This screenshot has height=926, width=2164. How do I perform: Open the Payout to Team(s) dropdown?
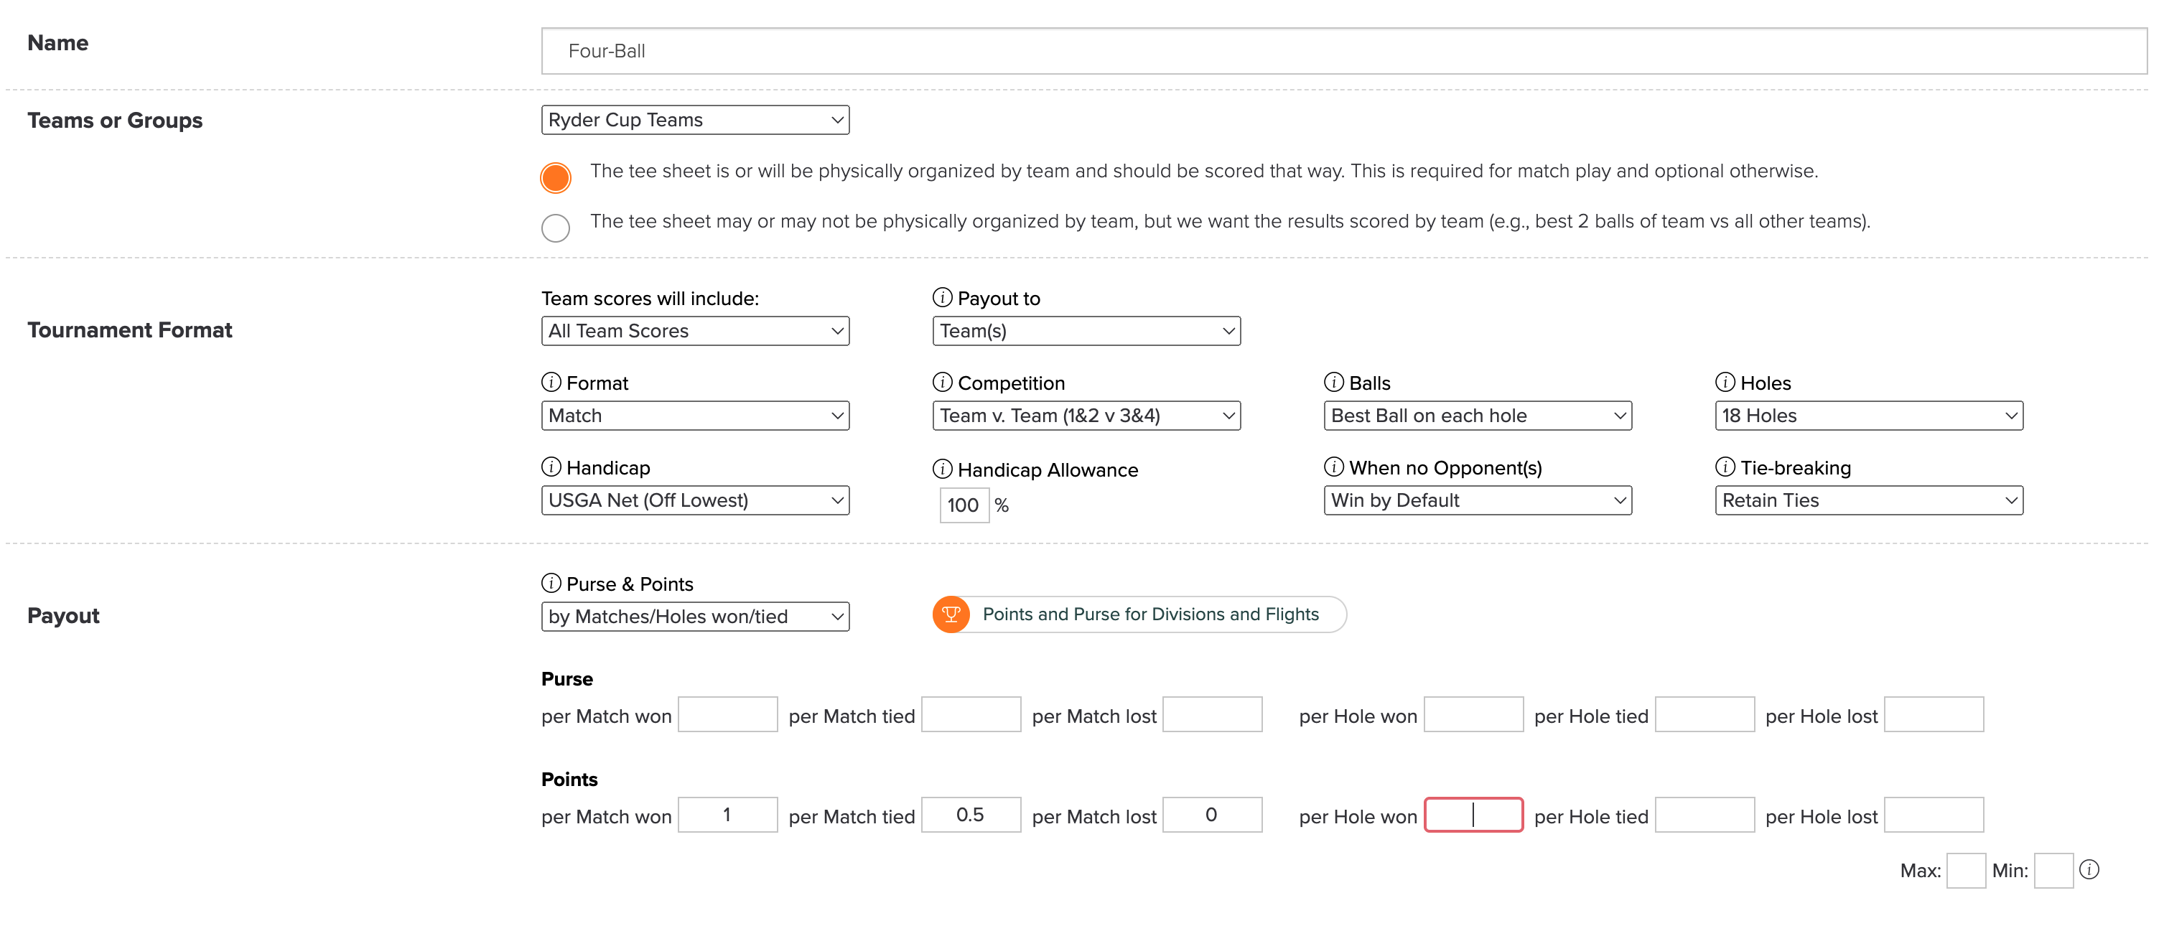pyautogui.click(x=1086, y=331)
